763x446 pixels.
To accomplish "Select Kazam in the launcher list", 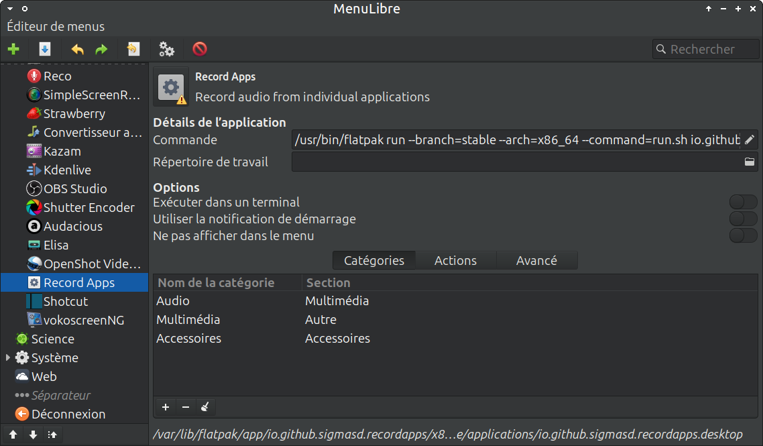I will coord(74,151).
